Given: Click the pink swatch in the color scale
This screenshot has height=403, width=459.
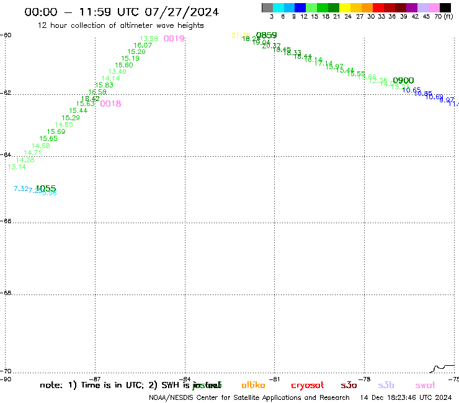Looking at the screenshot, I should click(434, 7).
